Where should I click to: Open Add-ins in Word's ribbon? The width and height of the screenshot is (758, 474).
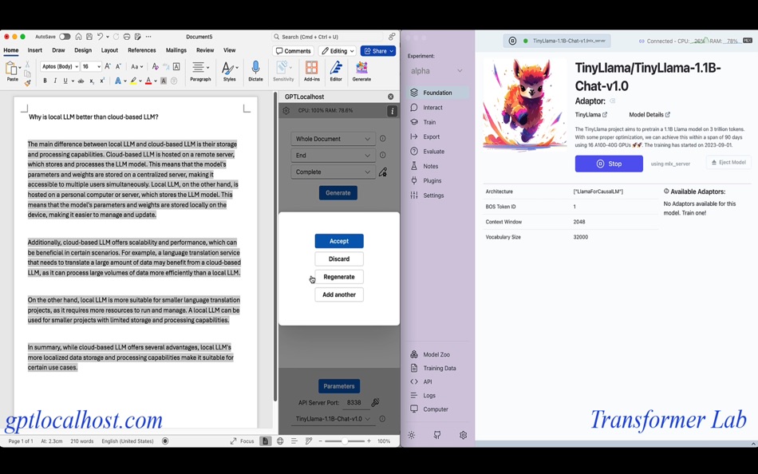click(312, 71)
